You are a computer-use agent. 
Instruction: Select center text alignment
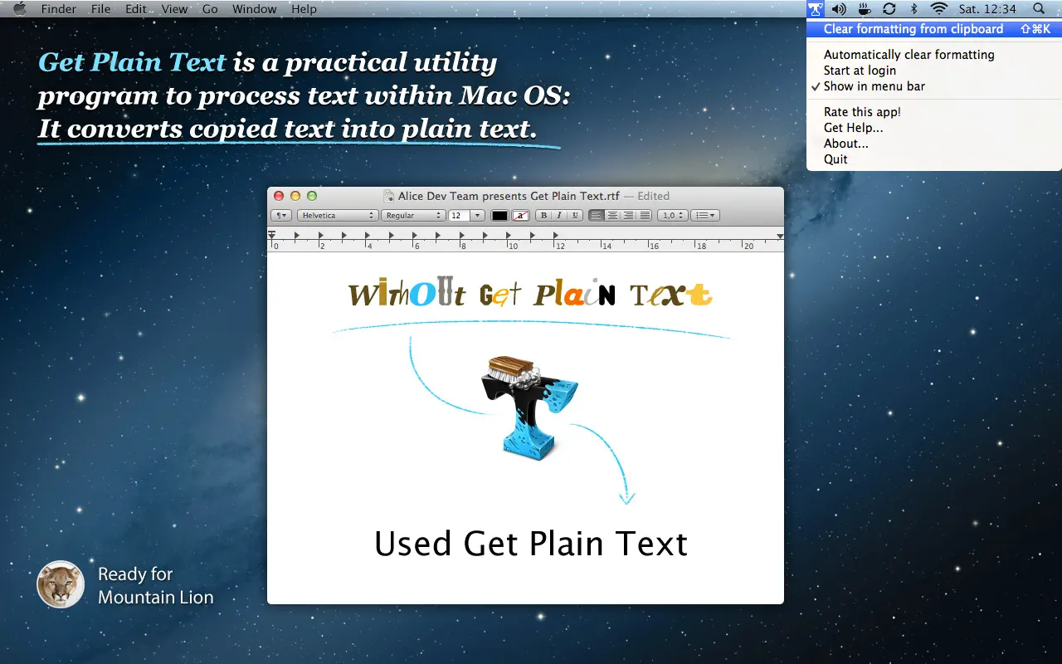[x=612, y=215]
